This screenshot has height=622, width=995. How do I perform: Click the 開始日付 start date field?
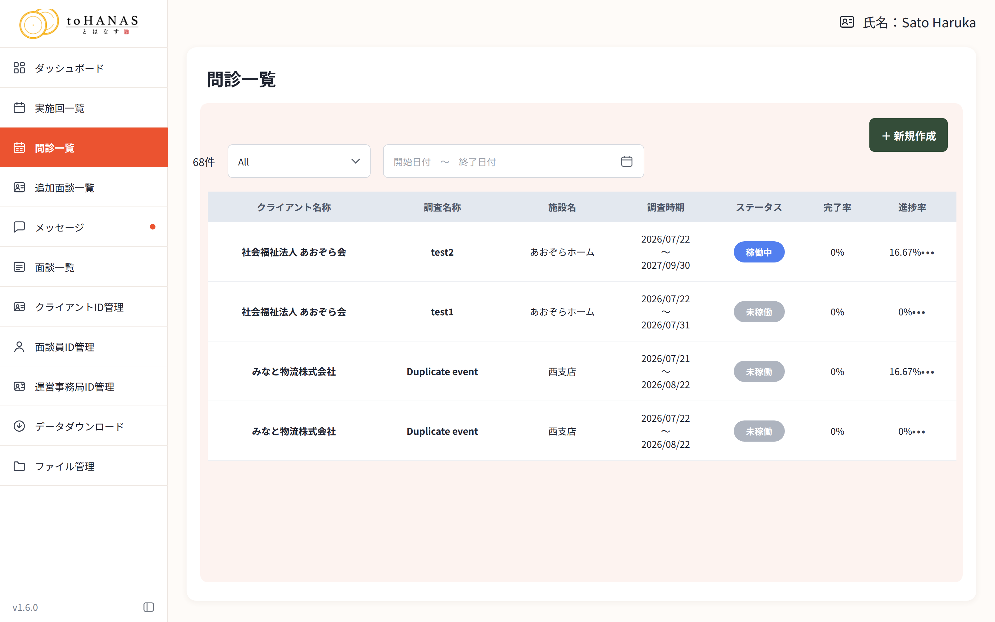click(x=412, y=162)
